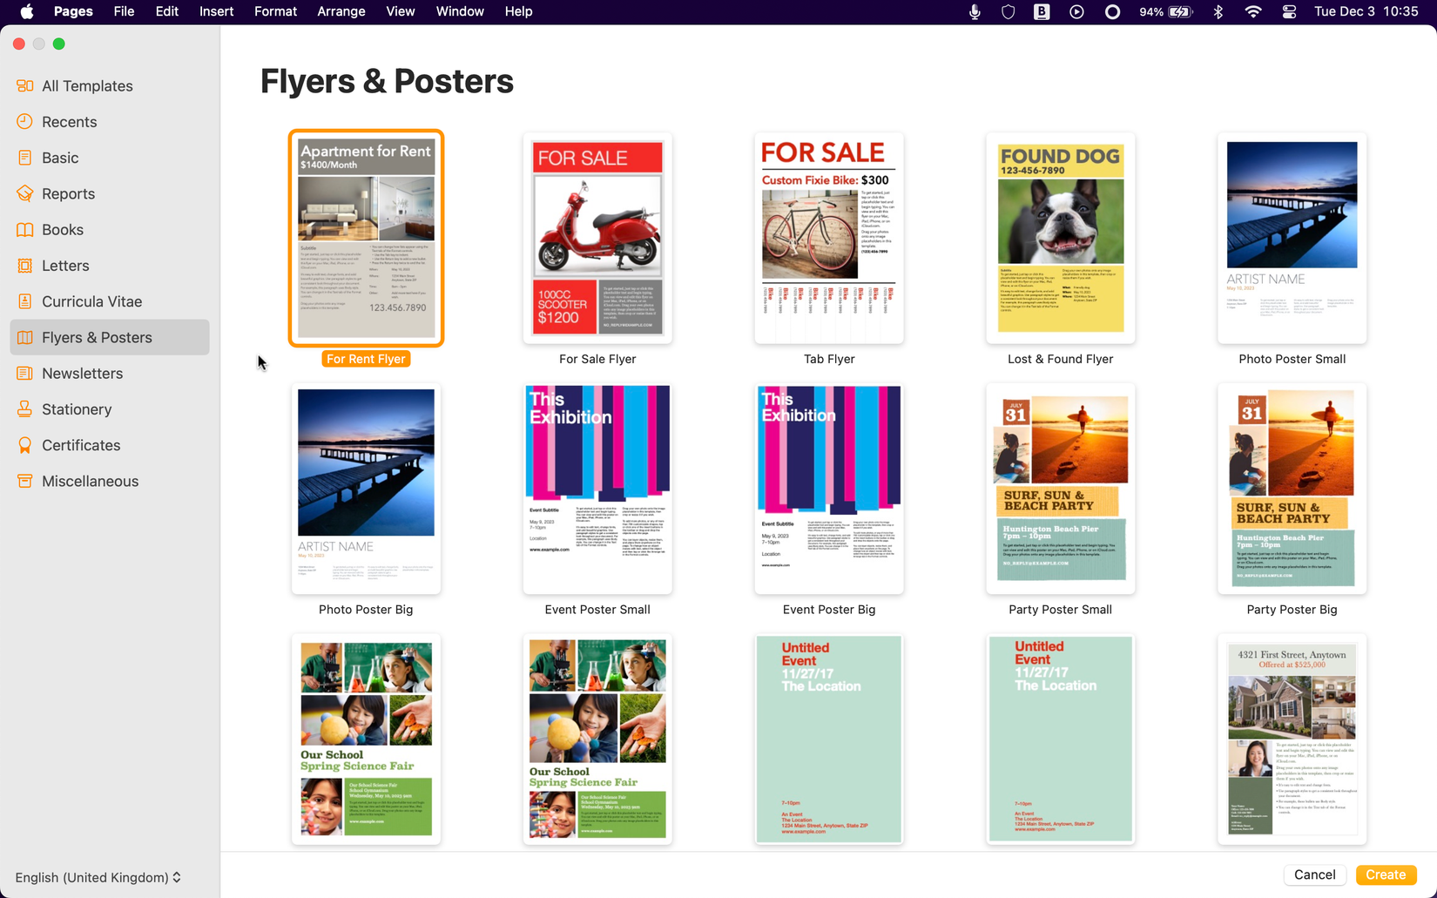
Task: Open Control Centre from menu bar
Action: click(1289, 11)
